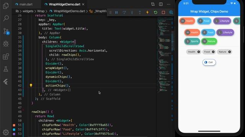The image size is (245, 137).
Task: Delete the gray Food chip with x
Action: 213,52
